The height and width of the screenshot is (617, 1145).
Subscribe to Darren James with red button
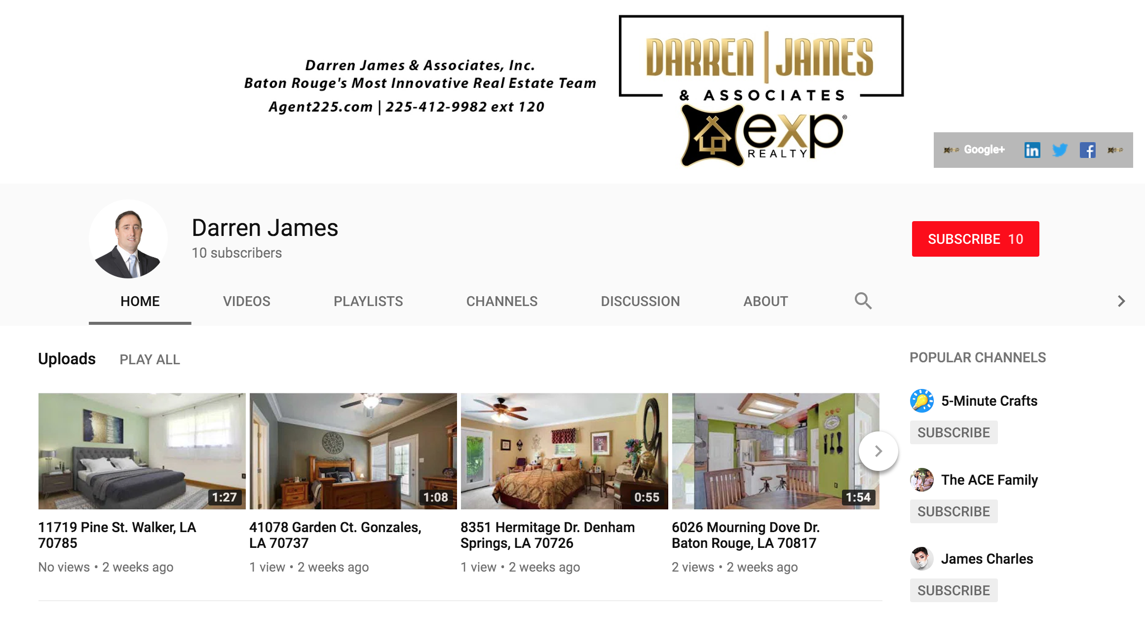[975, 239]
